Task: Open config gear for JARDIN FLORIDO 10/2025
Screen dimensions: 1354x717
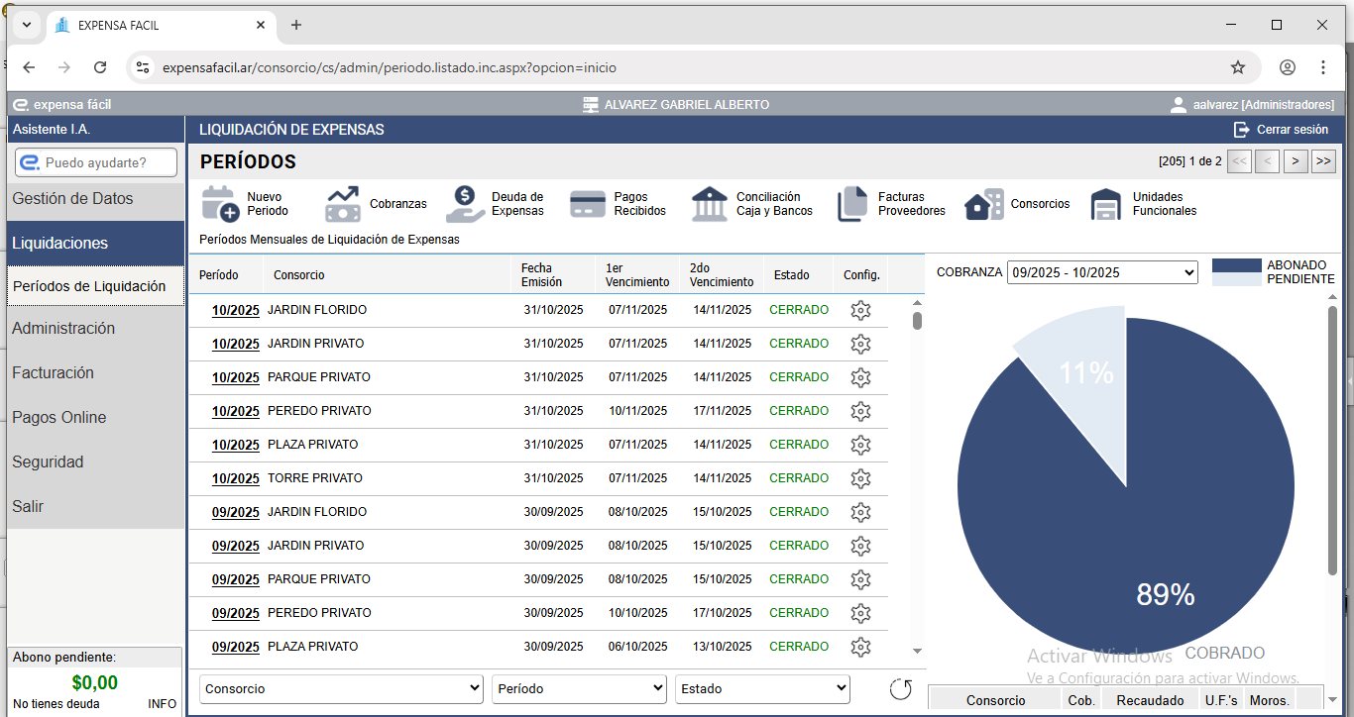Action: [860, 310]
